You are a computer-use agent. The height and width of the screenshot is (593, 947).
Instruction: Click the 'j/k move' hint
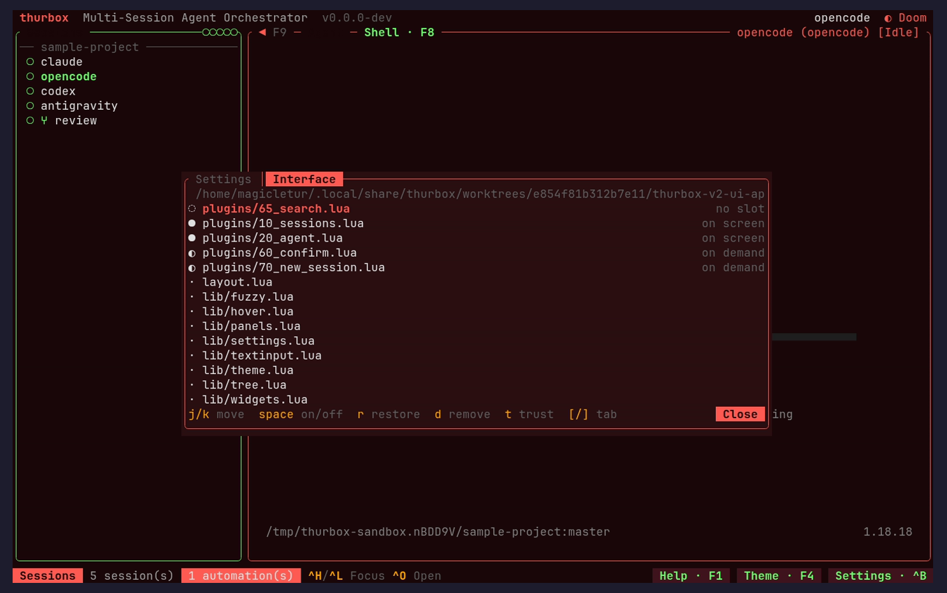click(217, 414)
